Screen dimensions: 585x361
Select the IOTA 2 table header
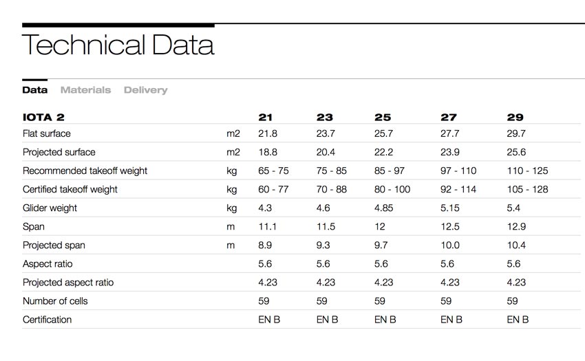[43, 117]
